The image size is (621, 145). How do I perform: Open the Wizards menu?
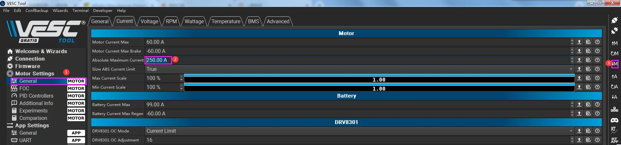click(60, 10)
